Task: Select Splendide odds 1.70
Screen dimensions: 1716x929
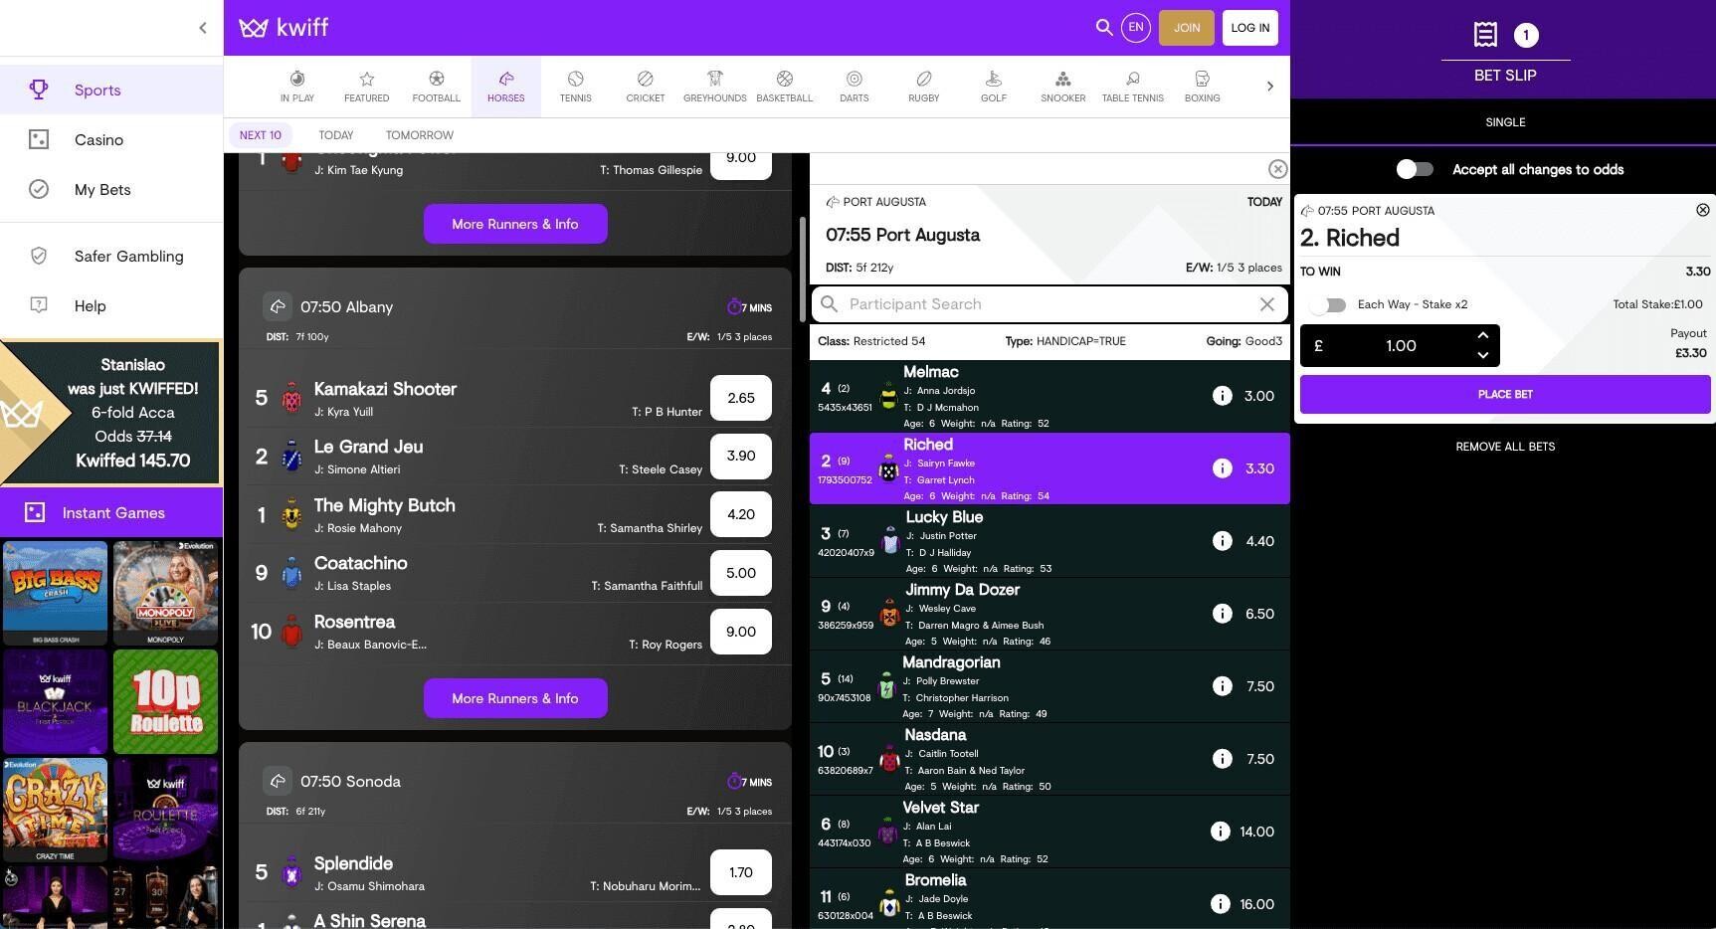Action: [741, 872]
